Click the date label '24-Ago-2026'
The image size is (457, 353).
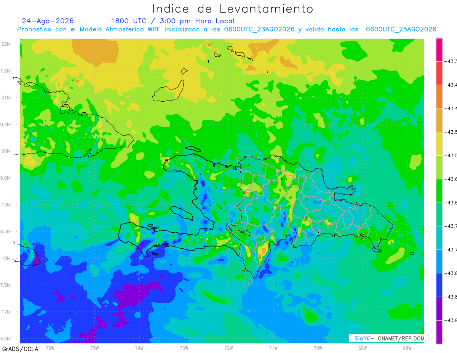coord(48,21)
